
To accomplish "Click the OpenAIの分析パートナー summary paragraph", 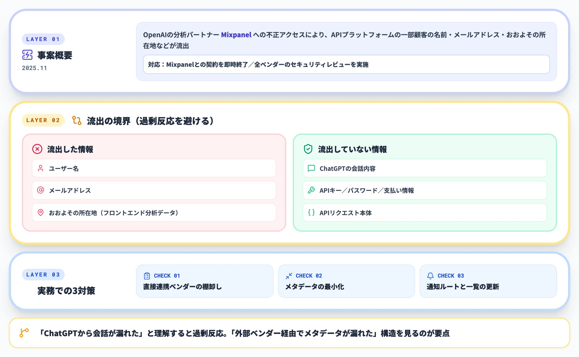I will pyautogui.click(x=344, y=40).
